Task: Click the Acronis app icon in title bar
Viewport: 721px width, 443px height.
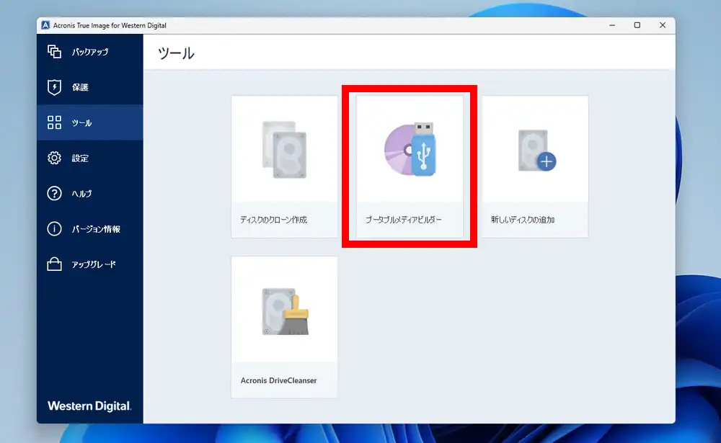Action: click(45, 25)
